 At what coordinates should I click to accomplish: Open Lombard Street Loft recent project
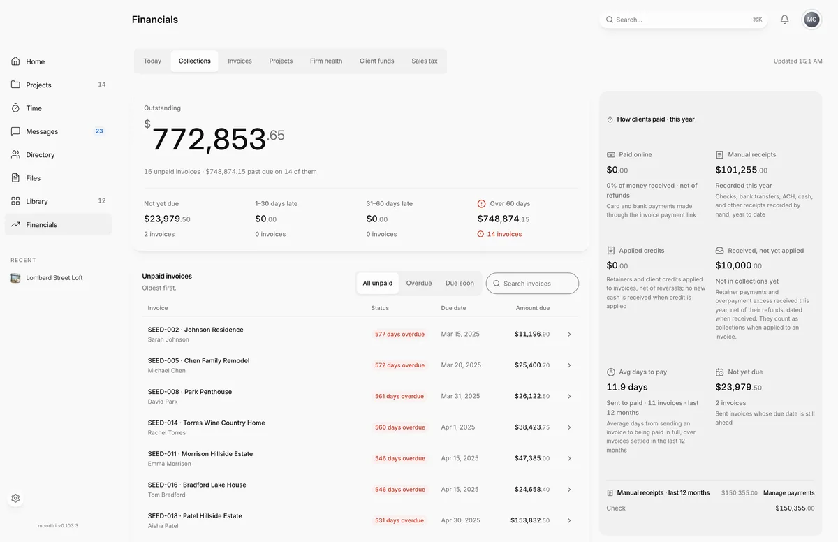click(x=58, y=278)
